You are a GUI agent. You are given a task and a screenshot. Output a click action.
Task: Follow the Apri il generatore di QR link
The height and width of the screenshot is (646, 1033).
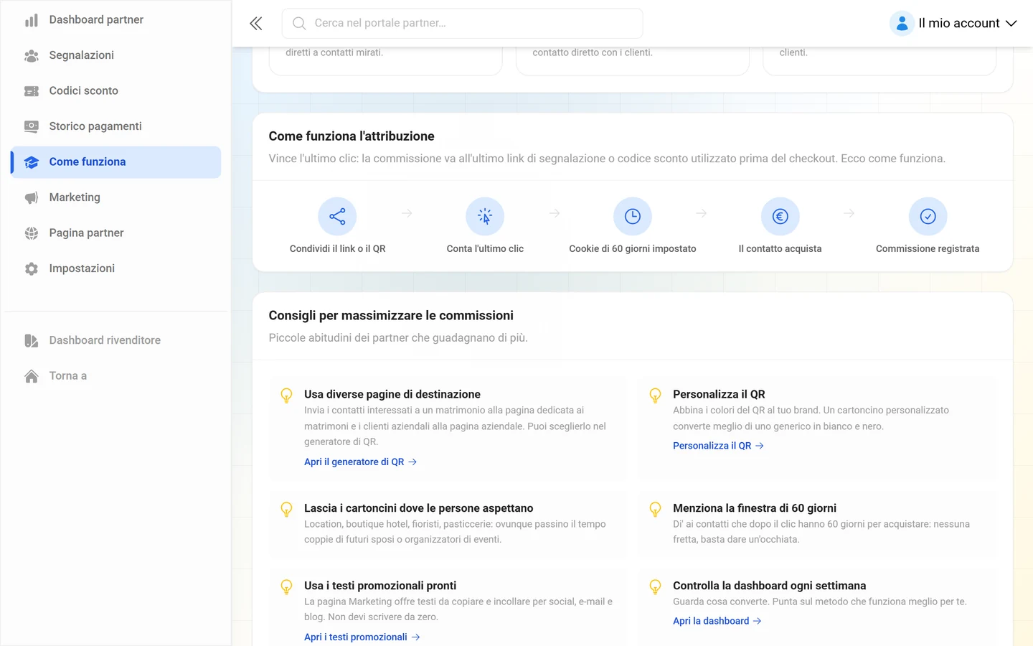click(360, 462)
